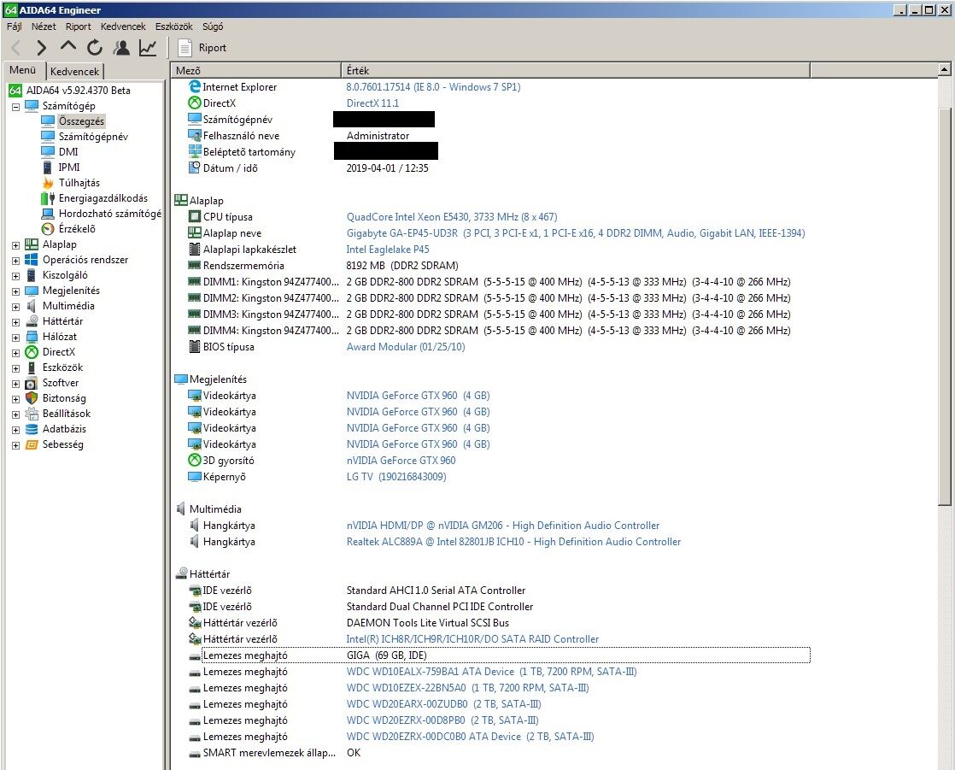Click the Érték column header
The height and width of the screenshot is (770, 955).
[x=576, y=70]
